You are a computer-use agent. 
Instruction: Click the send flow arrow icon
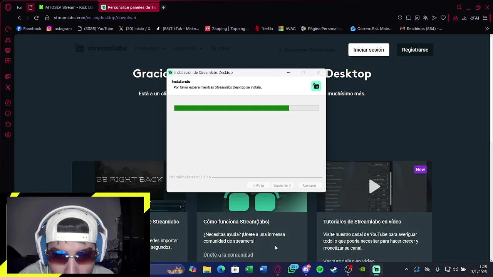[x=434, y=18]
